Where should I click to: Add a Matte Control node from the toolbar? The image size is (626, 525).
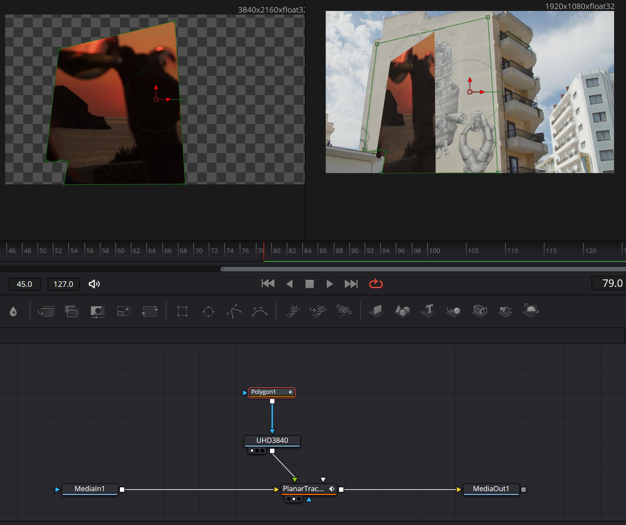click(x=98, y=311)
